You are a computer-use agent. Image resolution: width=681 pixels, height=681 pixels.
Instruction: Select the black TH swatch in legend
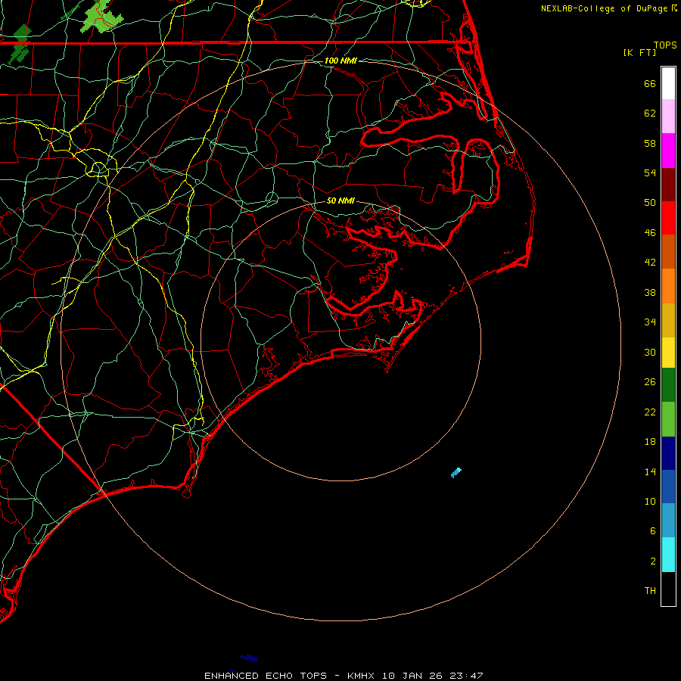668,589
